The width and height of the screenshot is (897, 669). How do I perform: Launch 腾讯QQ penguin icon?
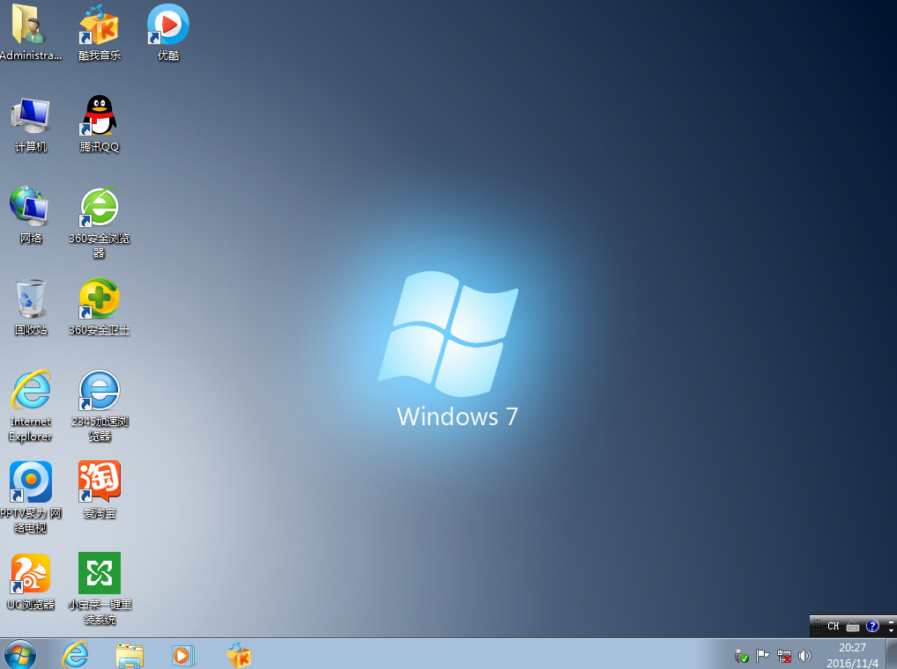99,123
